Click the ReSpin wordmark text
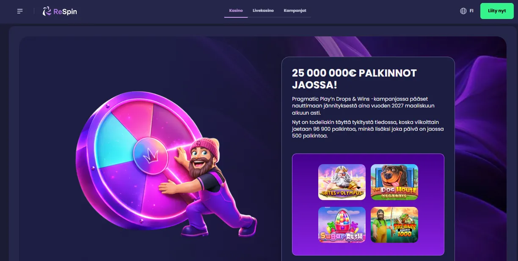The height and width of the screenshot is (261, 518). coord(65,11)
